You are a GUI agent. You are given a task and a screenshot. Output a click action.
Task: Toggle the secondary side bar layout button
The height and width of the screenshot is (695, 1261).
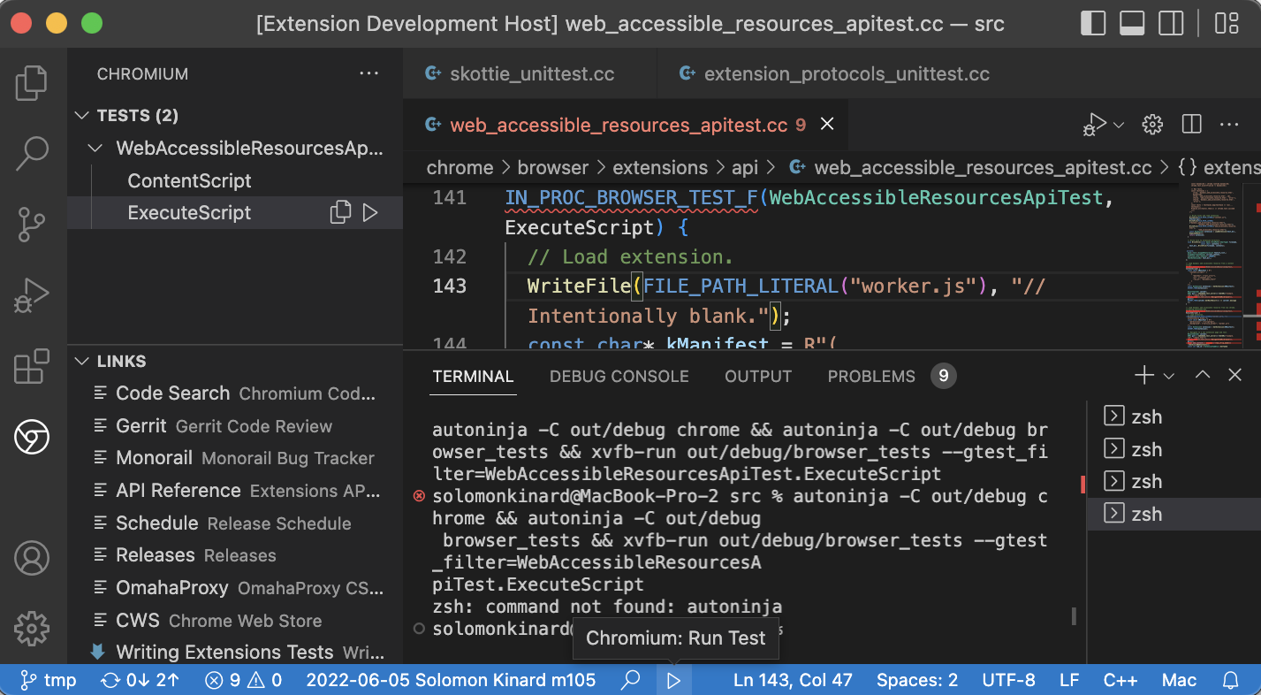[1171, 23]
